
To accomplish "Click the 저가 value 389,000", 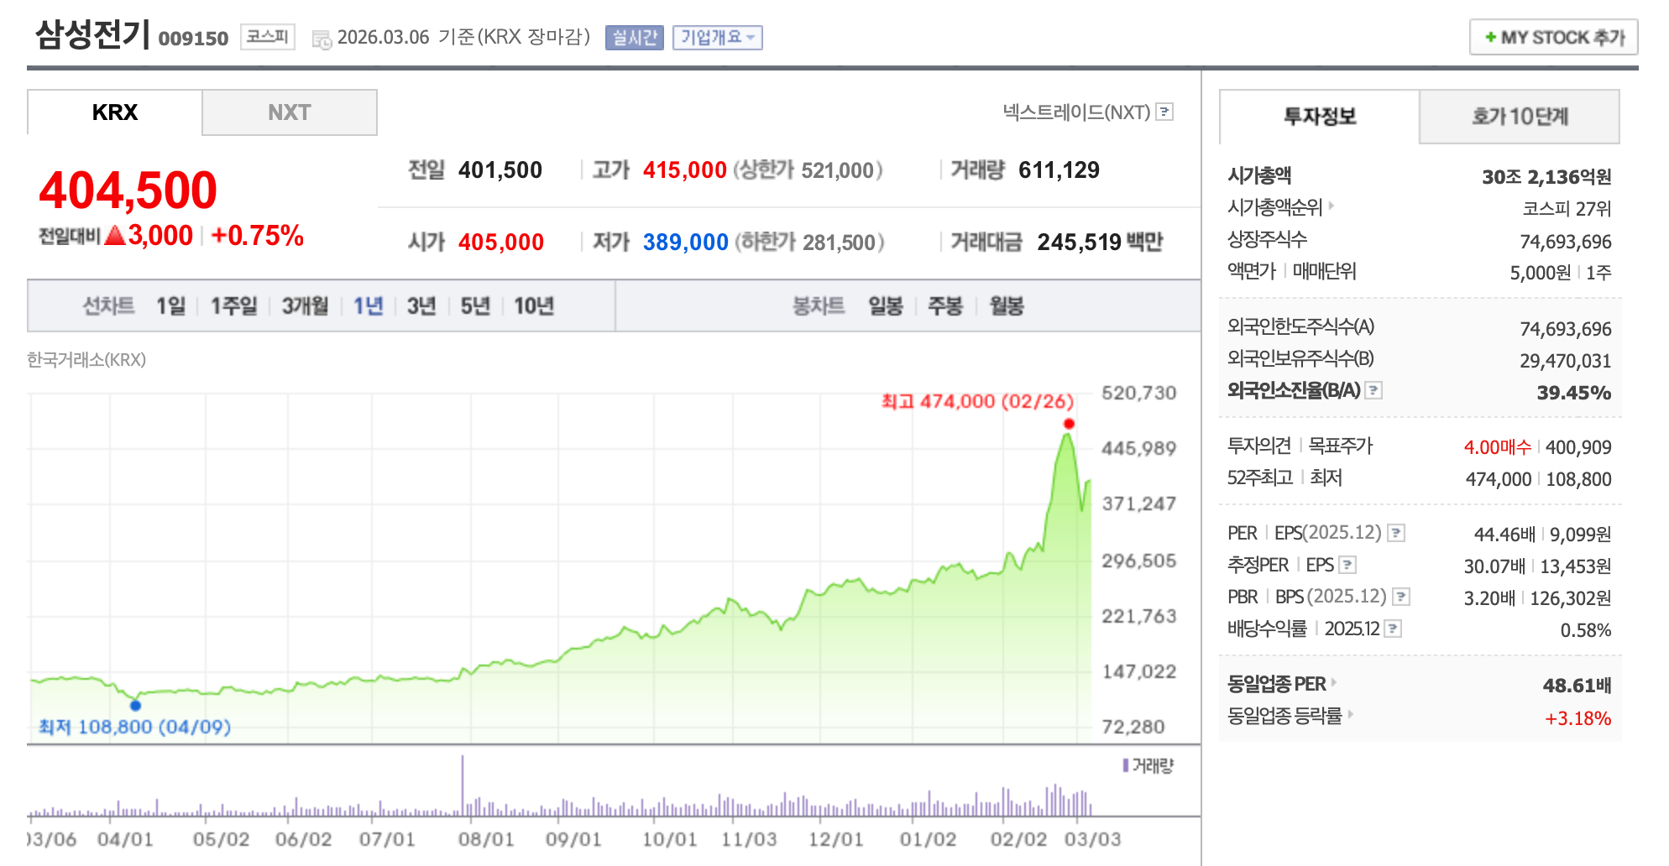I will point(686,243).
